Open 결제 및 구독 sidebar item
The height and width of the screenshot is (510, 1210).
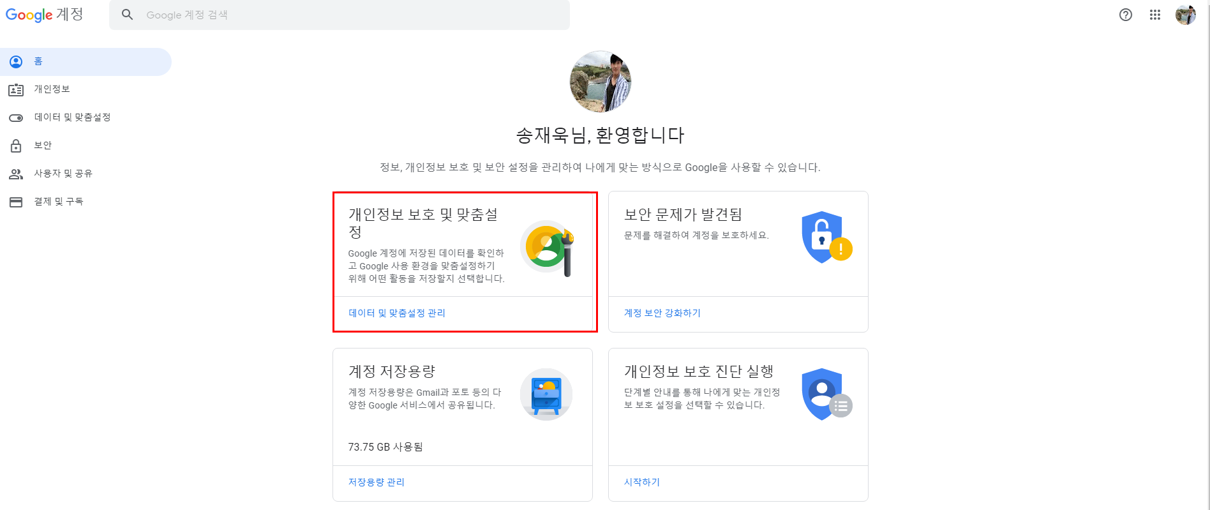point(86,202)
